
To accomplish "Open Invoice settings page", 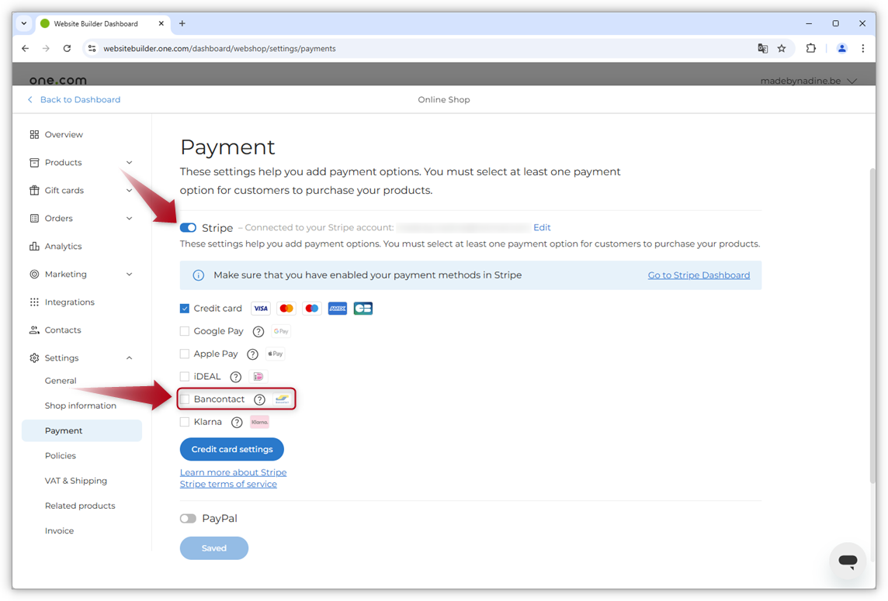I will (x=60, y=531).
